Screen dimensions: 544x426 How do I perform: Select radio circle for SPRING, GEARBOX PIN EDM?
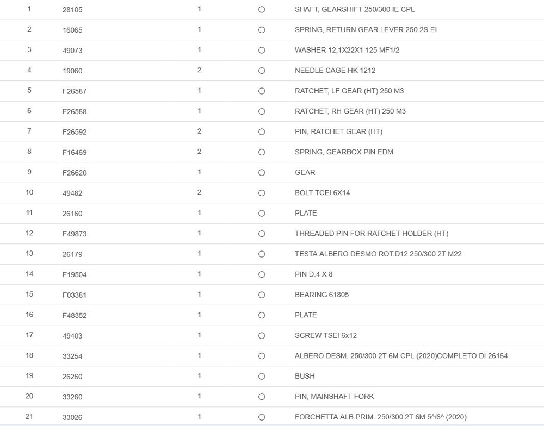coord(262,152)
